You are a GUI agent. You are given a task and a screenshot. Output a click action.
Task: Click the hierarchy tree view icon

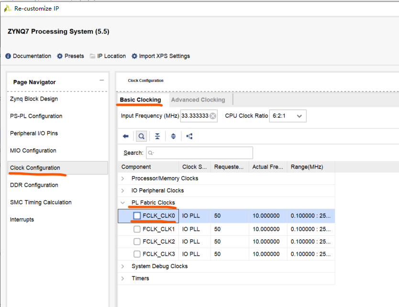189,136
